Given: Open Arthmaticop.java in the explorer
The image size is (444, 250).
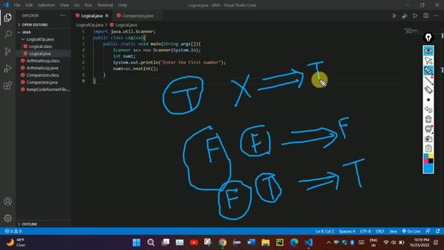Looking at the screenshot, I should tap(42, 68).
